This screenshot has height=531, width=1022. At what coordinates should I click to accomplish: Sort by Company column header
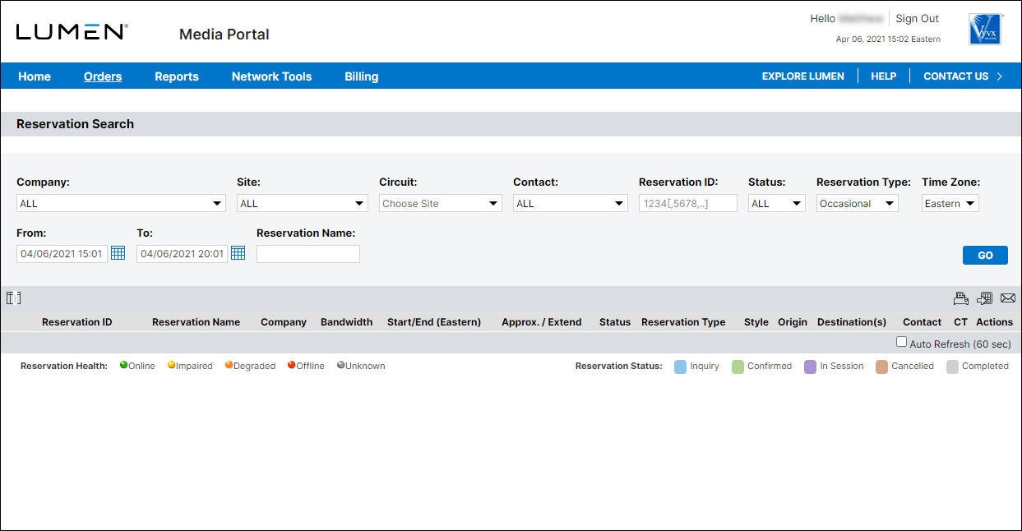click(x=284, y=322)
